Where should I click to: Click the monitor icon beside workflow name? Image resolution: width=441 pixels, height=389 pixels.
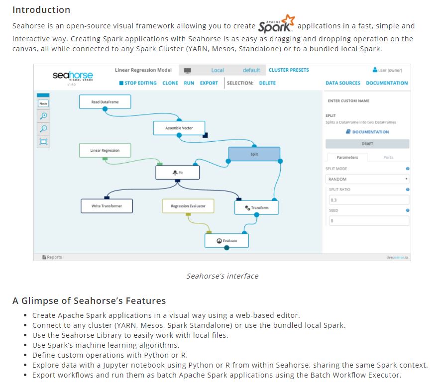click(188, 71)
